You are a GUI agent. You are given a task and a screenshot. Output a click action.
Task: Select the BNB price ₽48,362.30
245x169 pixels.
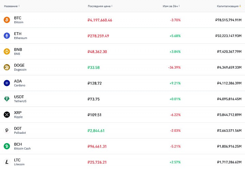click(97, 52)
